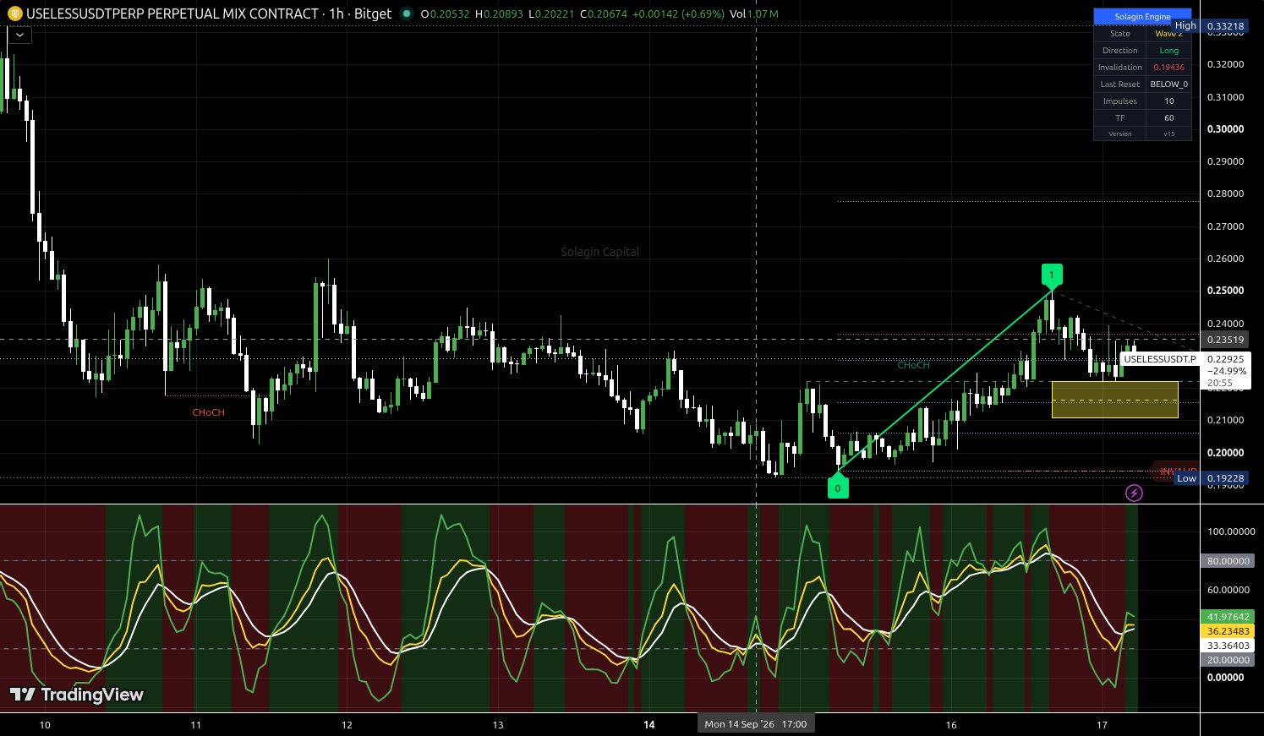Image resolution: width=1264 pixels, height=736 pixels.
Task: Click the Vol 1.07M volume readout
Action: pyautogui.click(x=754, y=14)
